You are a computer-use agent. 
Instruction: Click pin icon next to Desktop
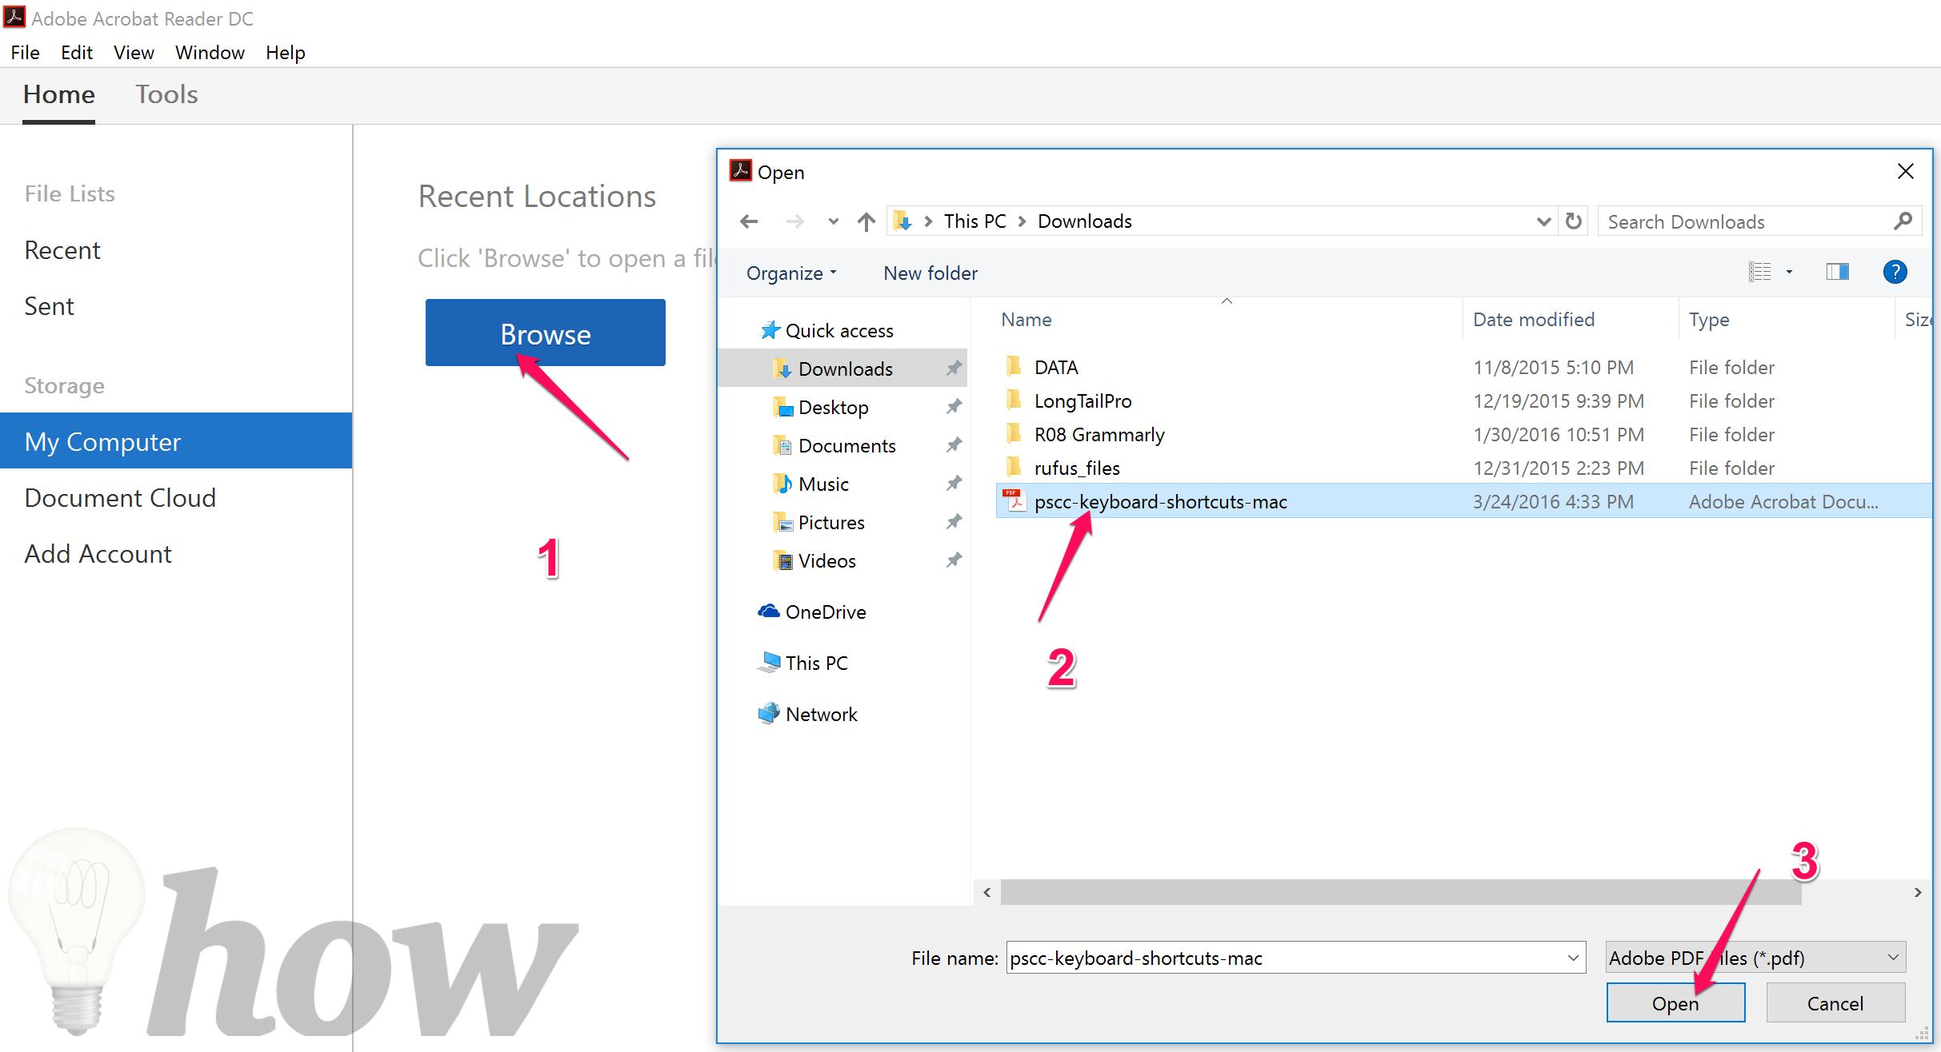[x=954, y=407]
